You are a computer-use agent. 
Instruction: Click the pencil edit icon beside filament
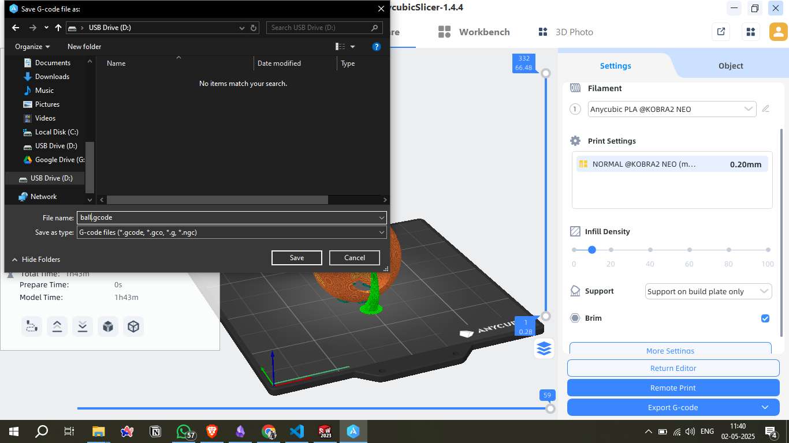pos(766,109)
